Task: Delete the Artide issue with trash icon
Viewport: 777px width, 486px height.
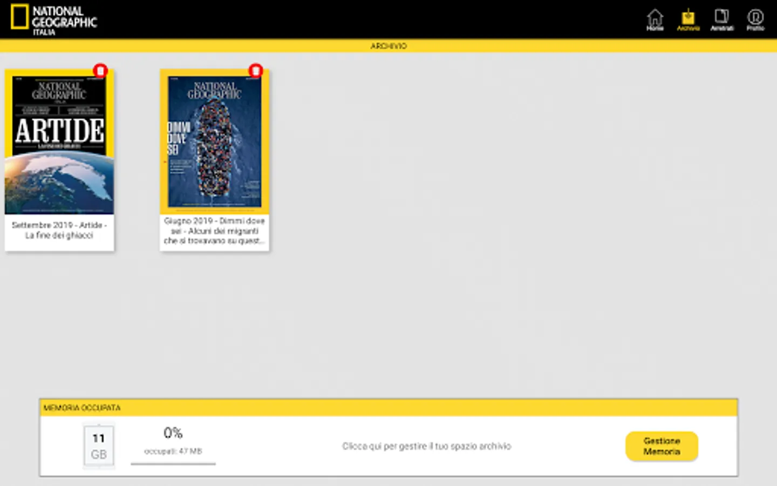Action: coord(100,71)
